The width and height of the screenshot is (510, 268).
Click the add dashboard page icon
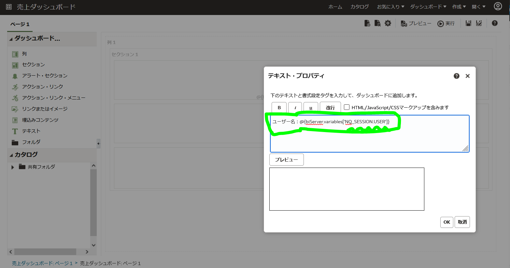(367, 23)
